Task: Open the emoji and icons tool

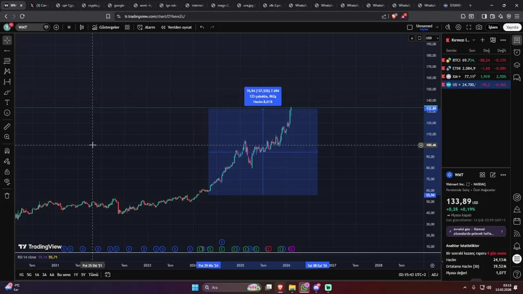Action: point(7,113)
